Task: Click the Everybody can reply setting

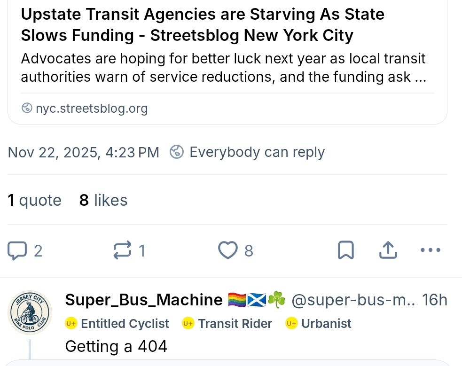Action: point(257,152)
